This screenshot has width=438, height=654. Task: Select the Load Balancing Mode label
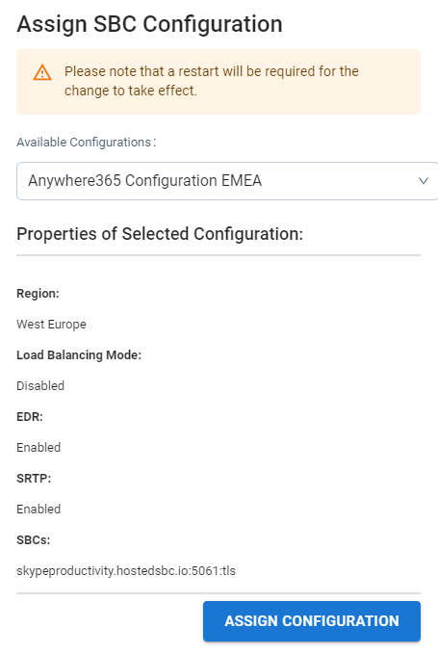pos(79,355)
